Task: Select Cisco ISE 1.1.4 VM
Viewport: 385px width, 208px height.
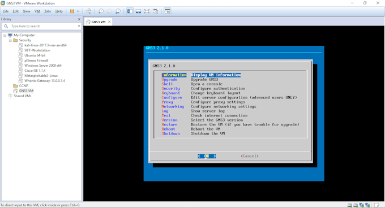Action: (35, 71)
